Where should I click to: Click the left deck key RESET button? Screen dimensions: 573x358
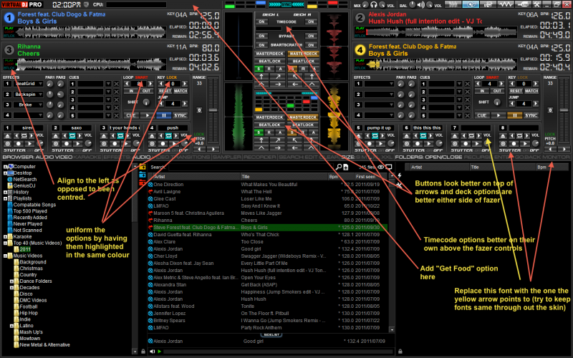click(x=165, y=91)
